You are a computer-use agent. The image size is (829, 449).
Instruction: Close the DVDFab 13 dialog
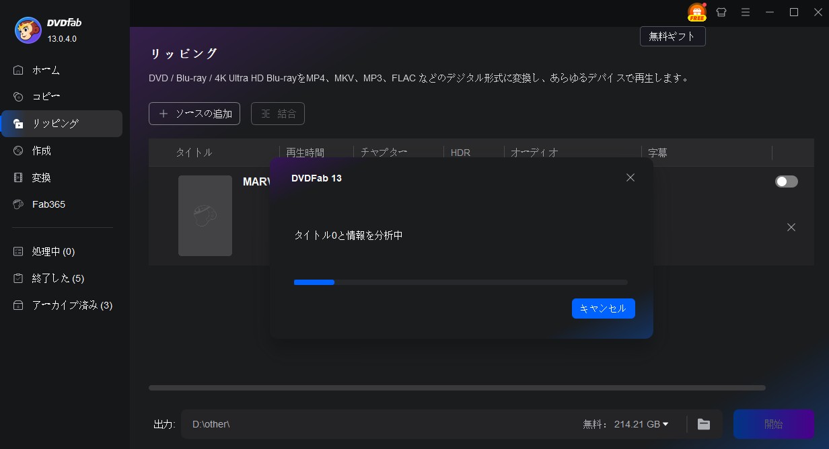click(x=630, y=177)
